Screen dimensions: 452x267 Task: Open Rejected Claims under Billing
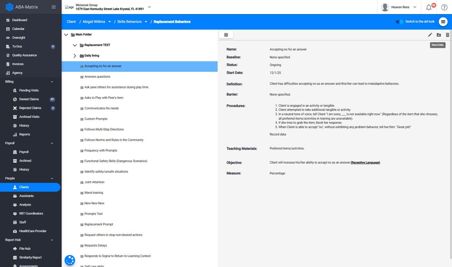pyautogui.click(x=31, y=108)
